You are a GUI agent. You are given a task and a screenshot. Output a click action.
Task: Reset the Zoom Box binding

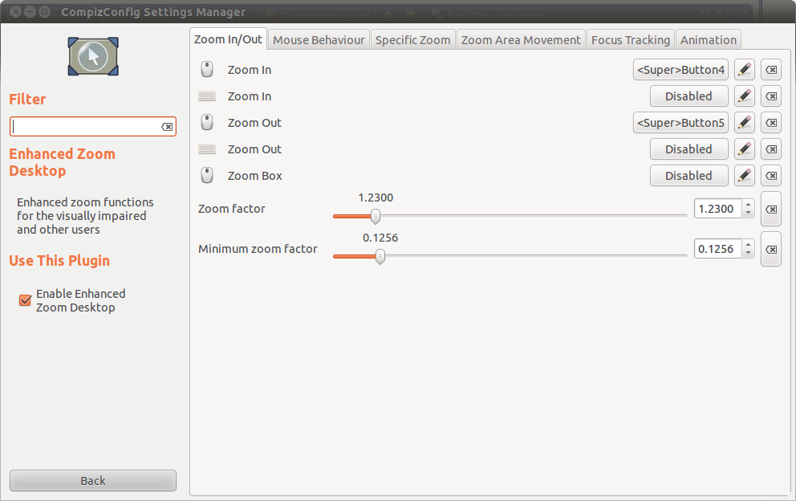coord(770,175)
